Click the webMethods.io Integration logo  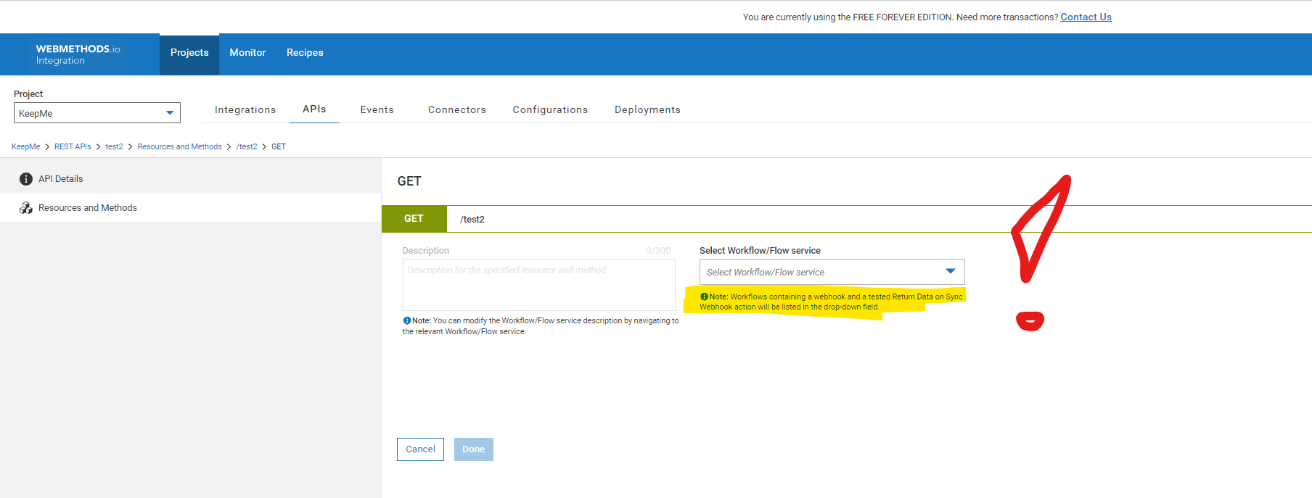78,54
